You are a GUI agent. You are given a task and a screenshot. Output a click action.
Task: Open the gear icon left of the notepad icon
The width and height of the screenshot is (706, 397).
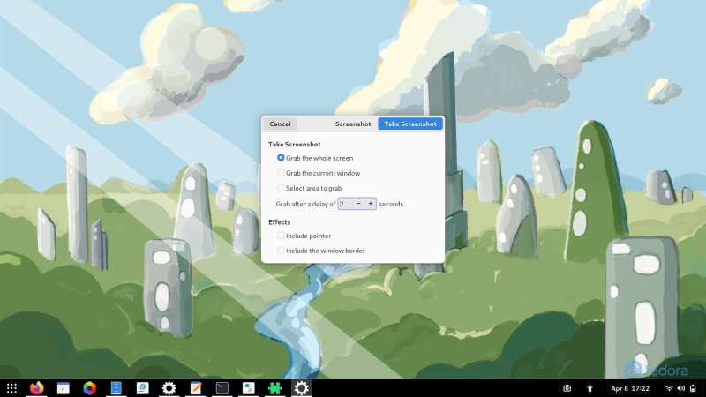pyautogui.click(x=169, y=388)
